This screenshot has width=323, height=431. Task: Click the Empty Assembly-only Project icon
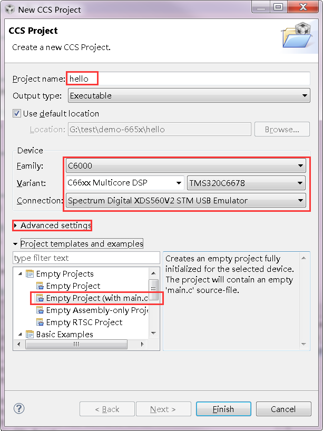(40, 310)
